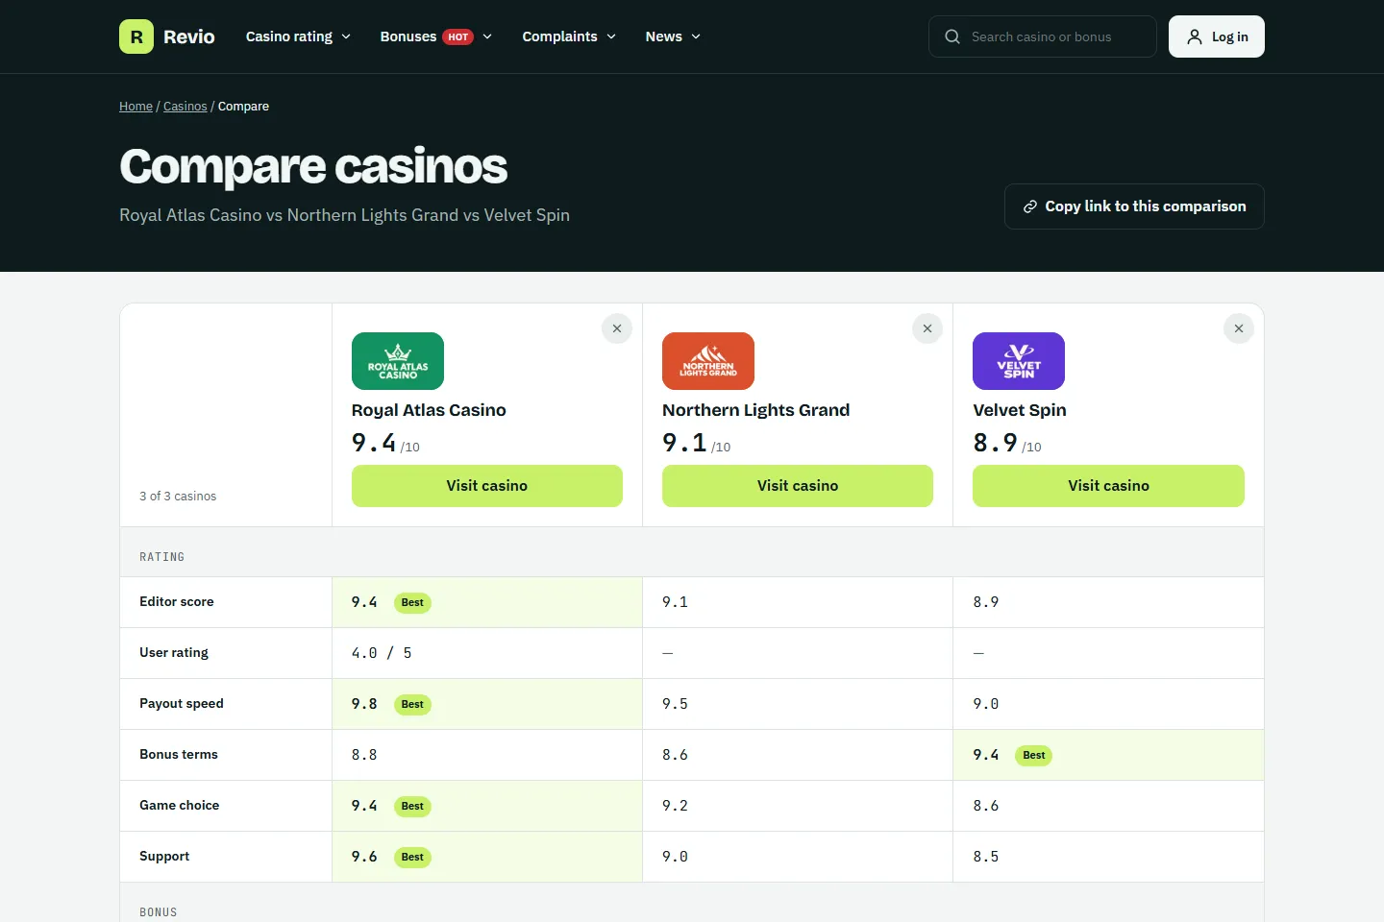Click the user icon in Log in
Screen dimensions: 1384x922
(x=1195, y=36)
